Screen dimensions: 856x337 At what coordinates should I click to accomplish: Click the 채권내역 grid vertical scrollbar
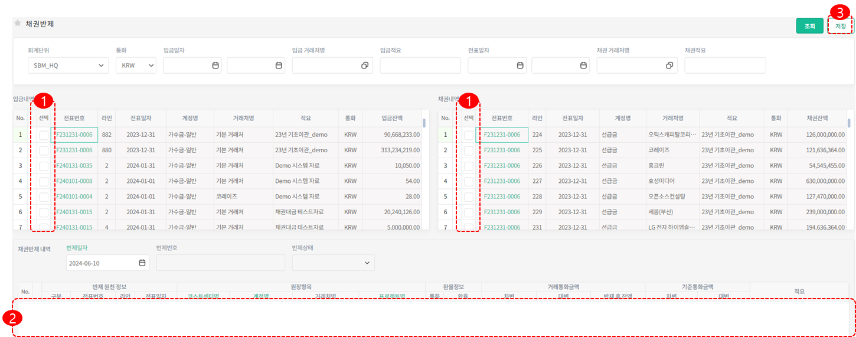849,123
